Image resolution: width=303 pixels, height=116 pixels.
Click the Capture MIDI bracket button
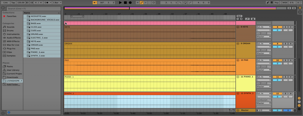coord(149,3)
